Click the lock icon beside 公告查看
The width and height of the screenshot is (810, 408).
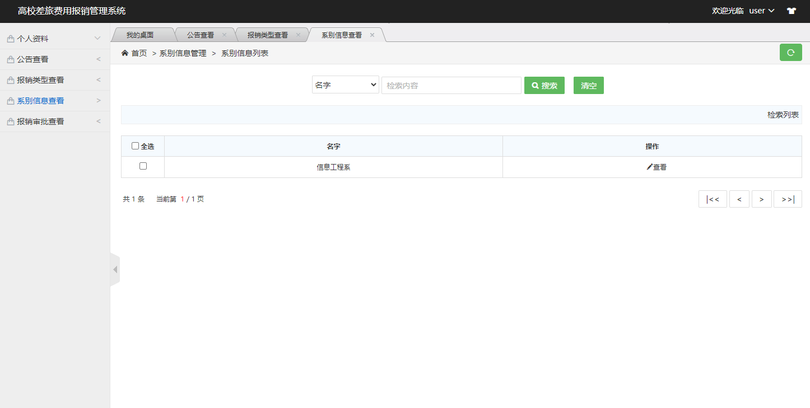pos(11,59)
